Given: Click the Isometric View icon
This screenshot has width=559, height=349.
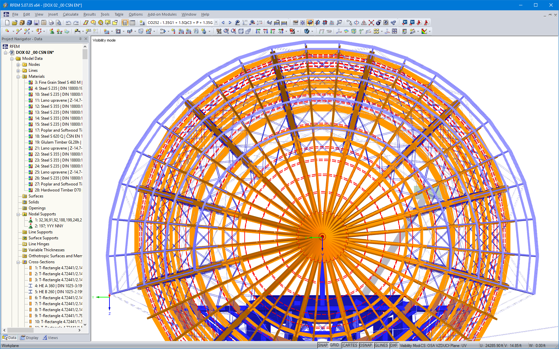Looking at the screenshot, I should 241,31.
